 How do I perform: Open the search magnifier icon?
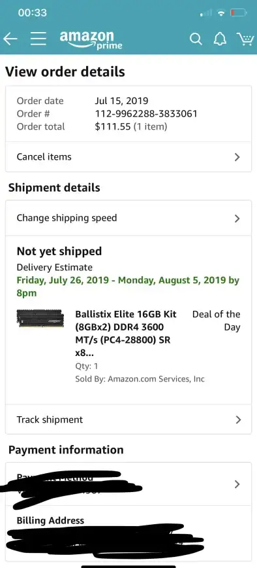point(196,39)
